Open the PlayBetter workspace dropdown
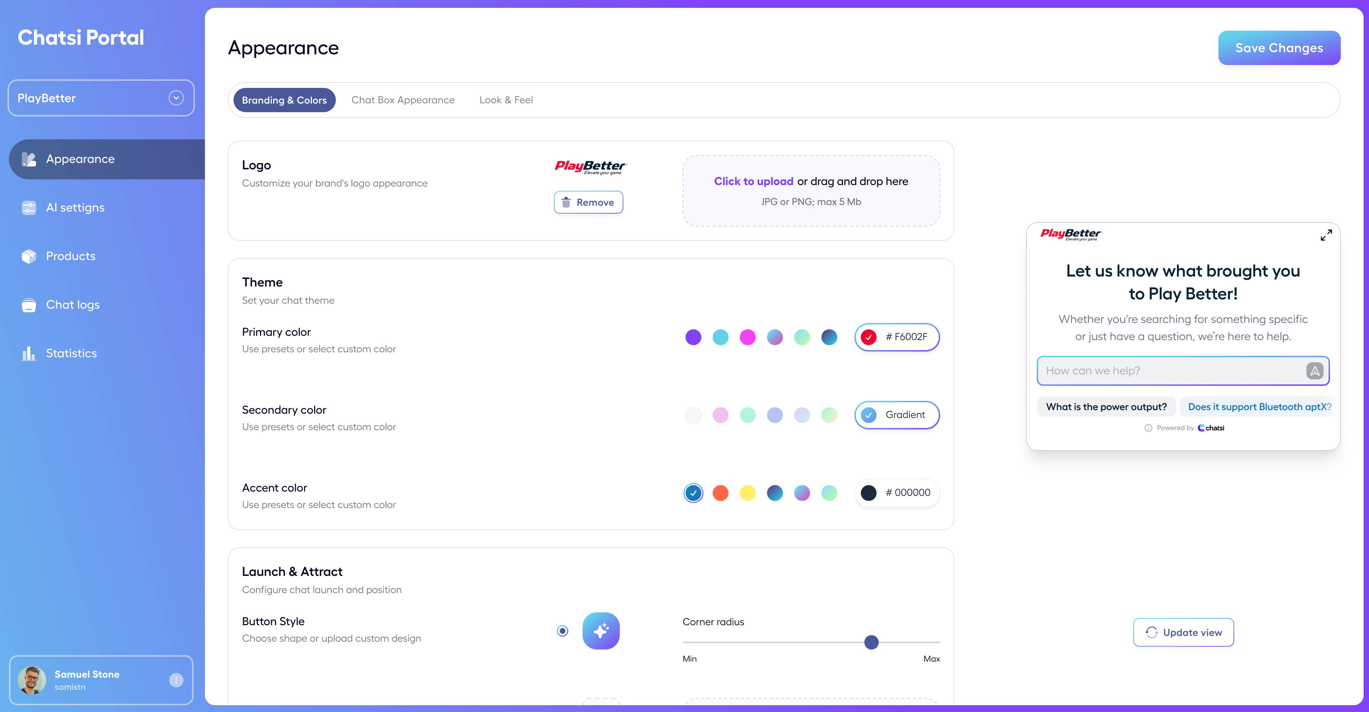The height and width of the screenshot is (712, 1369). [101, 98]
